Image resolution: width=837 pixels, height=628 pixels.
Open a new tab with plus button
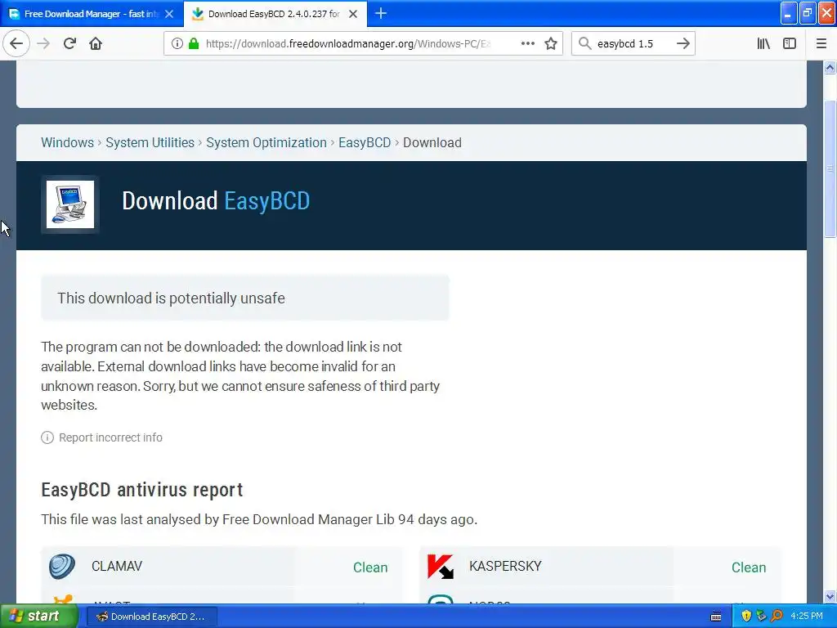(381, 13)
